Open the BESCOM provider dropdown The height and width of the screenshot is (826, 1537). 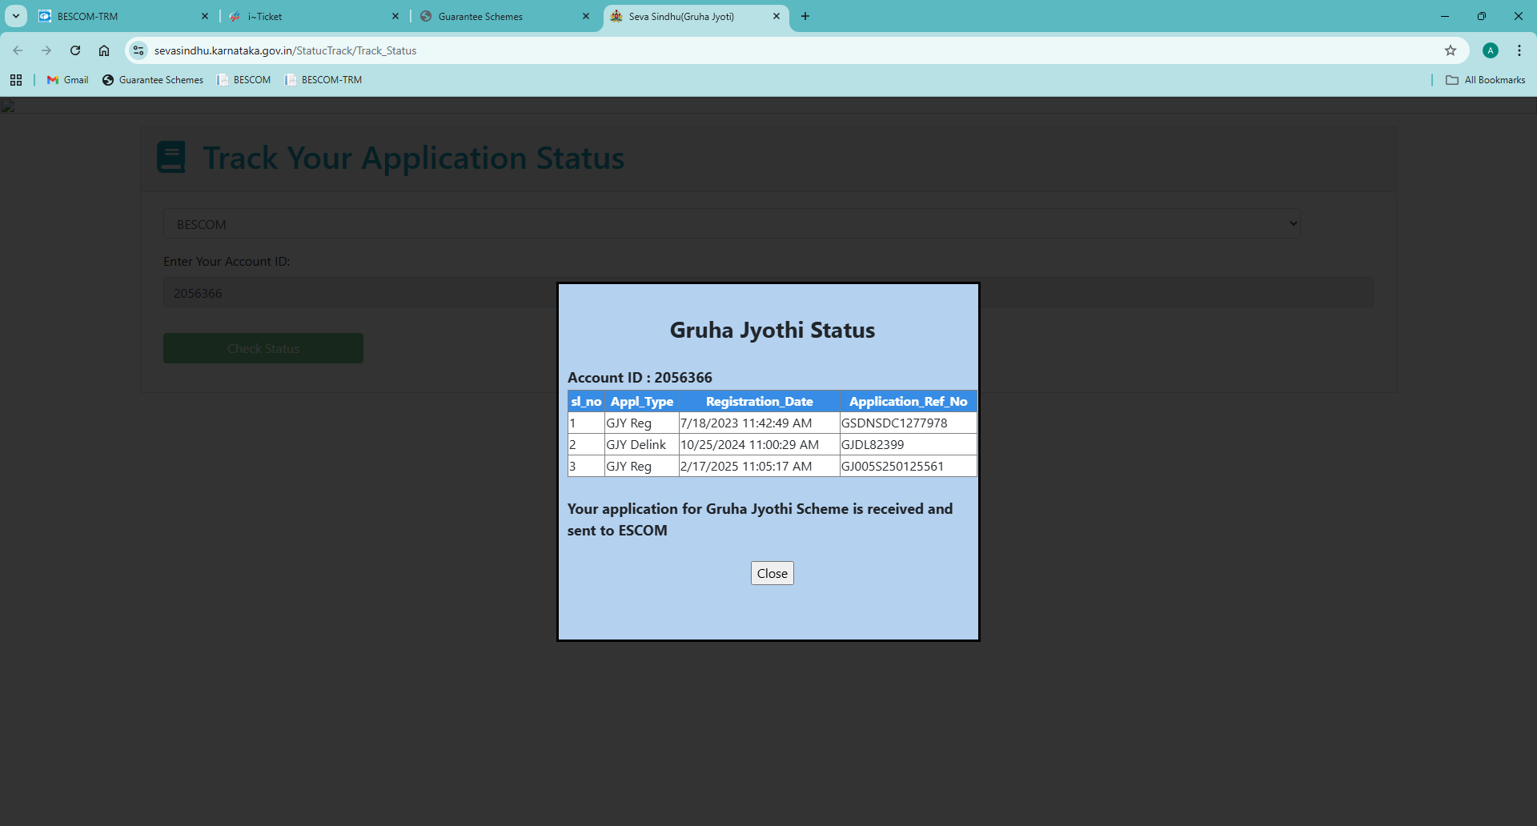(731, 224)
